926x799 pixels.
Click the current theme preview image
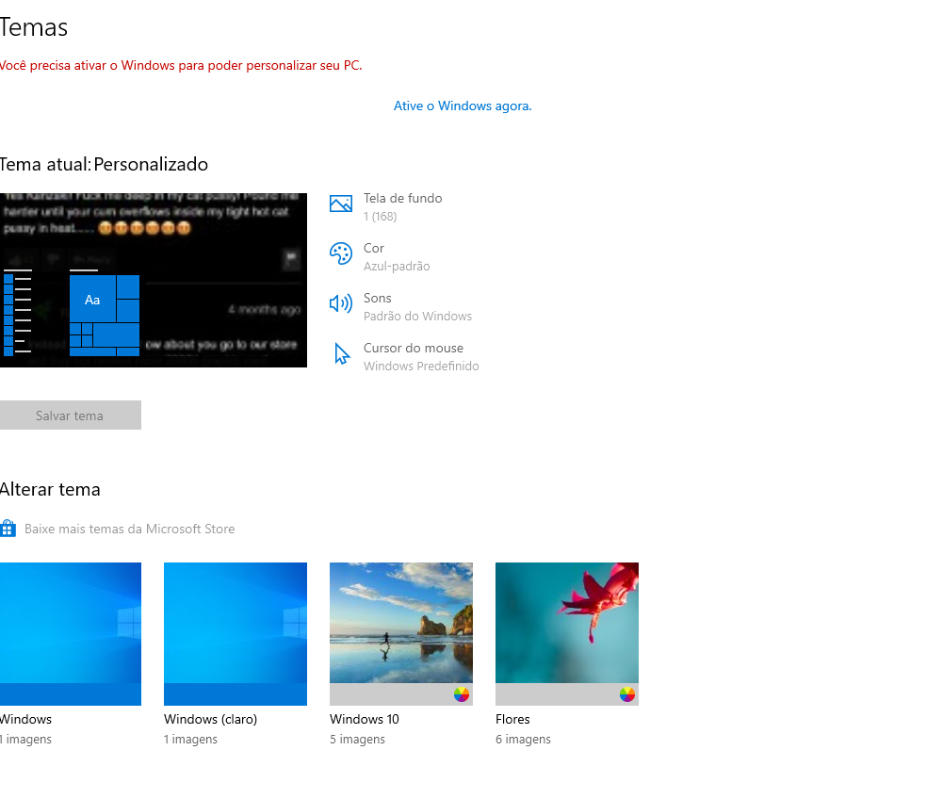pos(153,280)
